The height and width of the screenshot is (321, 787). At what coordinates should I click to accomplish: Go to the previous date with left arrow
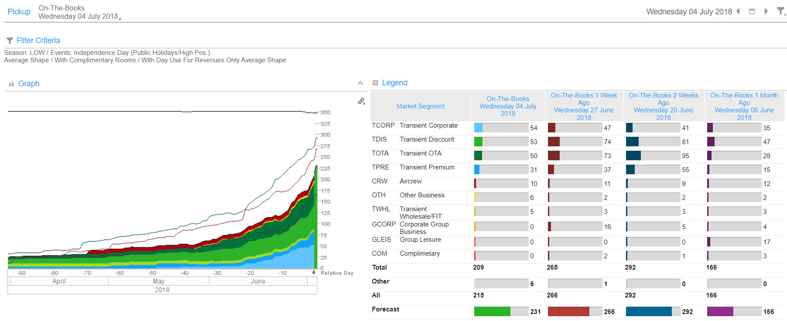pyautogui.click(x=738, y=11)
